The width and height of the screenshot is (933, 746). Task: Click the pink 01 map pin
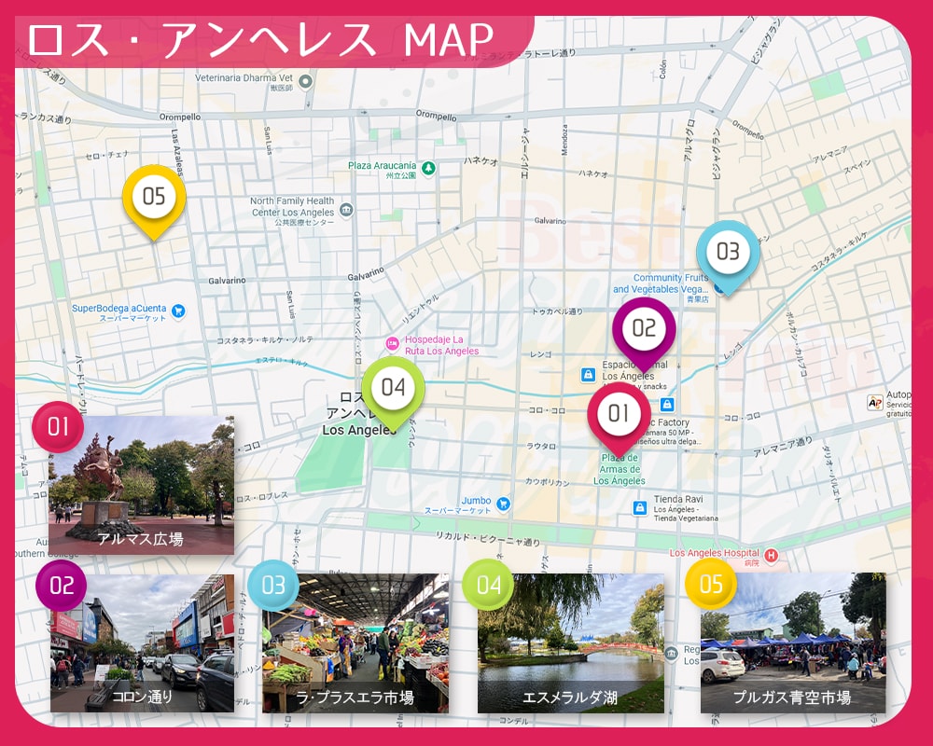click(x=619, y=412)
